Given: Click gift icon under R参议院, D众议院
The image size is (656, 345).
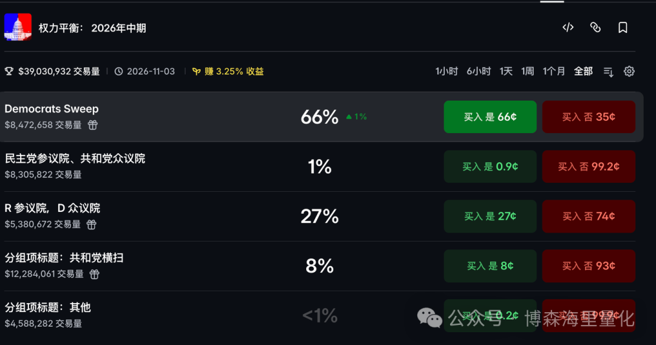Looking at the screenshot, I should (91, 225).
